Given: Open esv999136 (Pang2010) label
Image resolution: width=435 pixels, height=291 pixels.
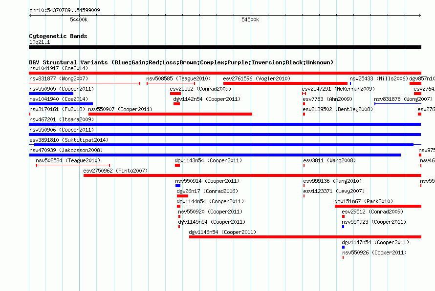Looking at the screenshot, I should pyautogui.click(x=332, y=181).
